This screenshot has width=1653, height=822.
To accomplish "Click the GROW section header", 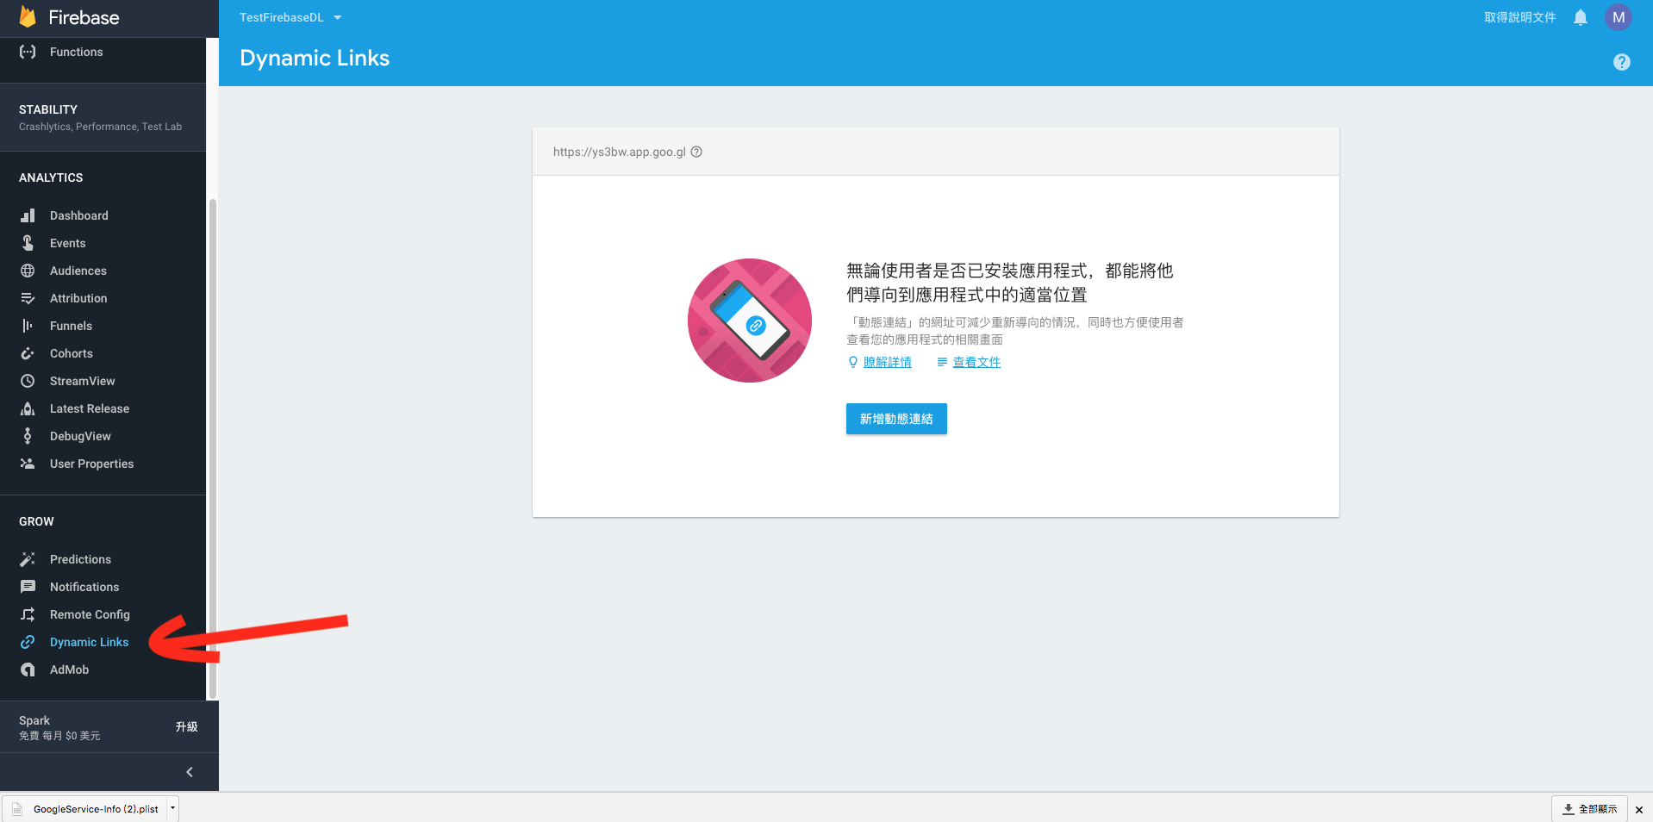I will point(36,521).
